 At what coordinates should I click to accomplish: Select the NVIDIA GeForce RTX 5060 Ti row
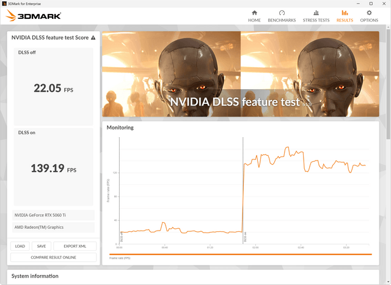click(53, 215)
